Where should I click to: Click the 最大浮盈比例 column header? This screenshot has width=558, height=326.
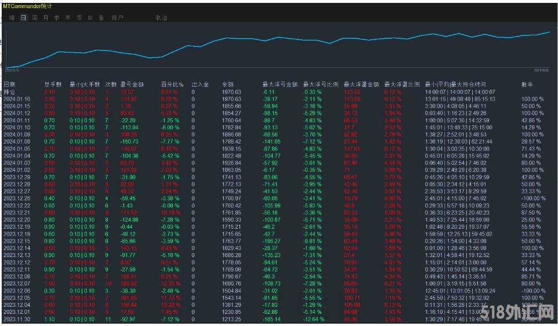point(402,85)
